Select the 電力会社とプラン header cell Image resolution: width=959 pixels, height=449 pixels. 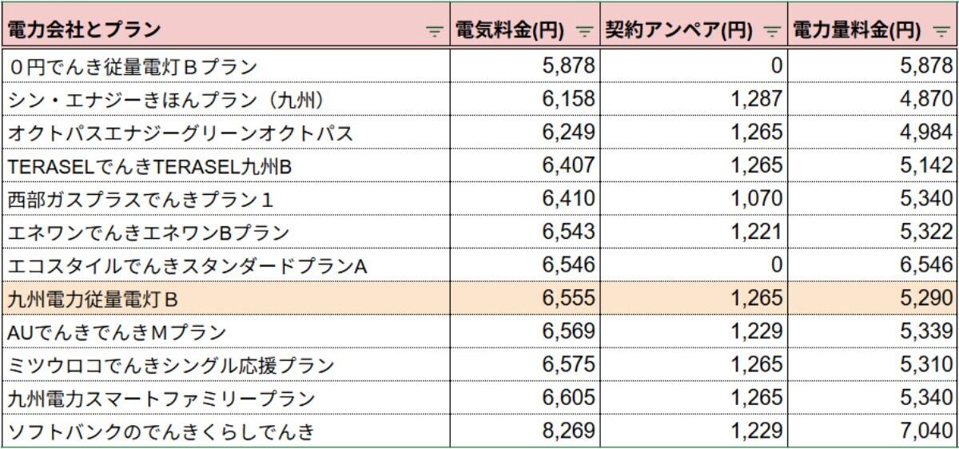coord(225,31)
